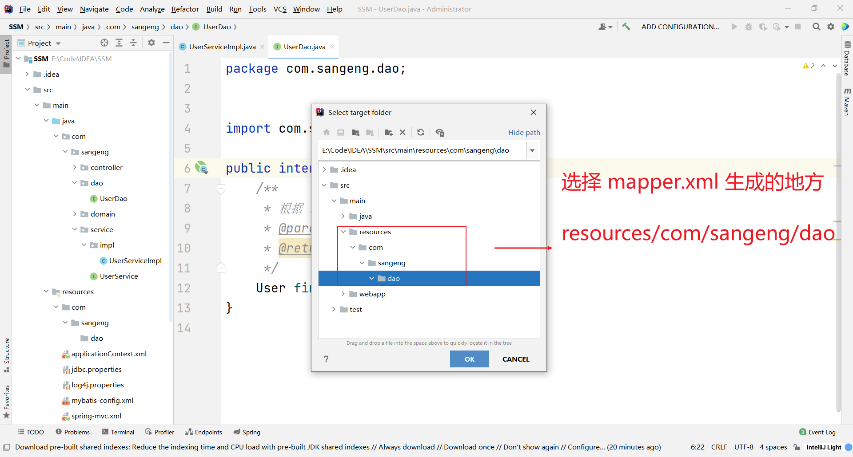Screen dimensions: 853x457
Task: Click the Hide path link
Action: click(x=524, y=132)
